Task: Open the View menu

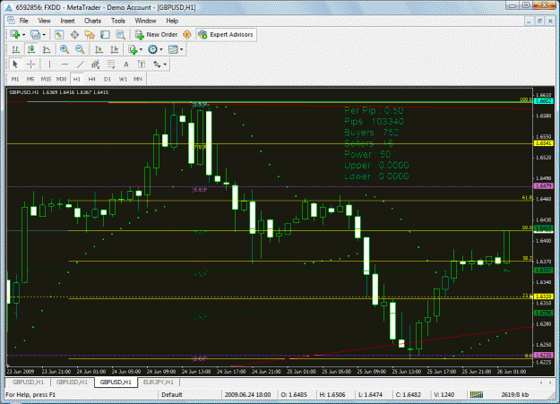Action: 44,21
